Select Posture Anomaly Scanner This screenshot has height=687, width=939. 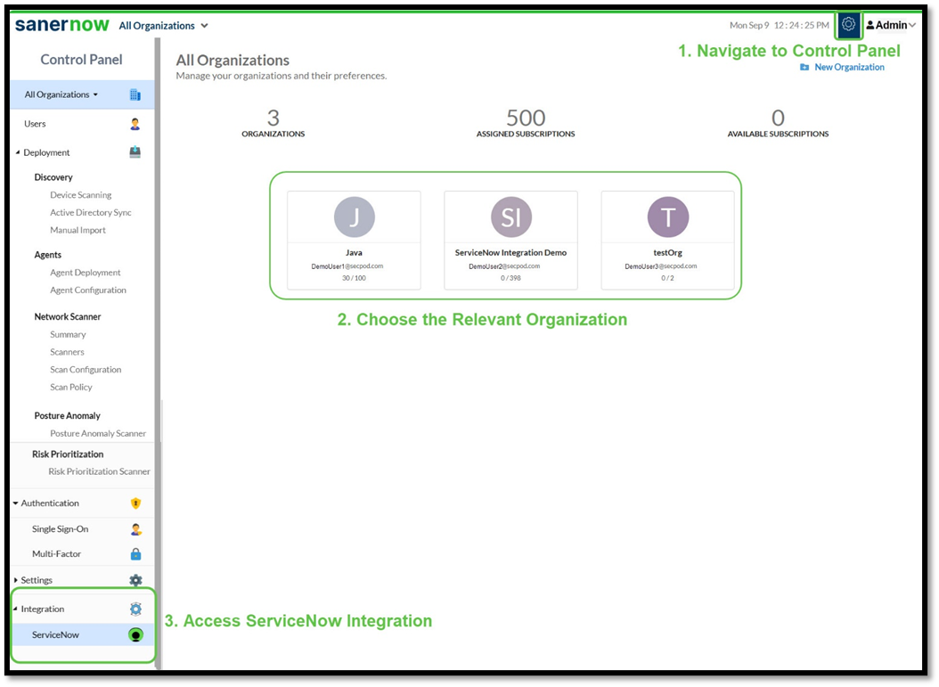98,434
